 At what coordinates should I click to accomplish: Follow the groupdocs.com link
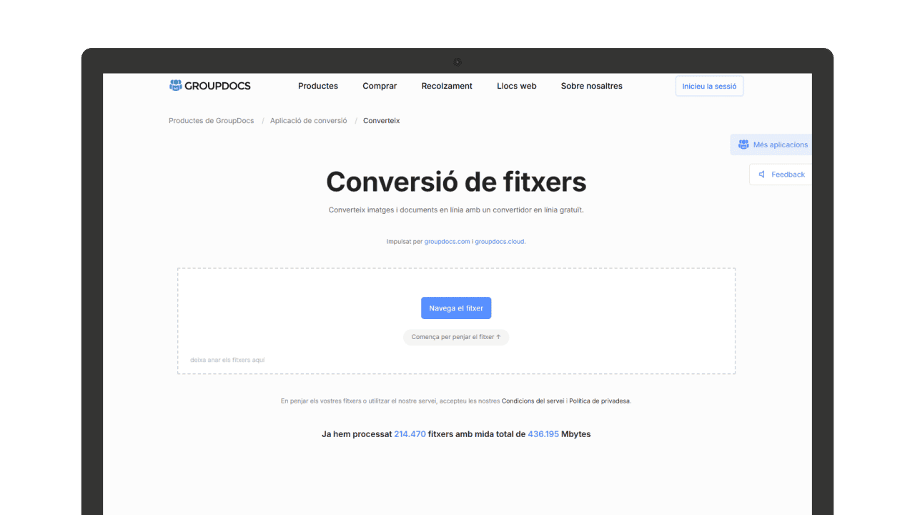[447, 242]
